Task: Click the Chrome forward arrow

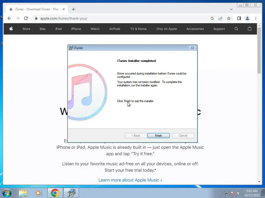Action: pyautogui.click(x=18, y=18)
